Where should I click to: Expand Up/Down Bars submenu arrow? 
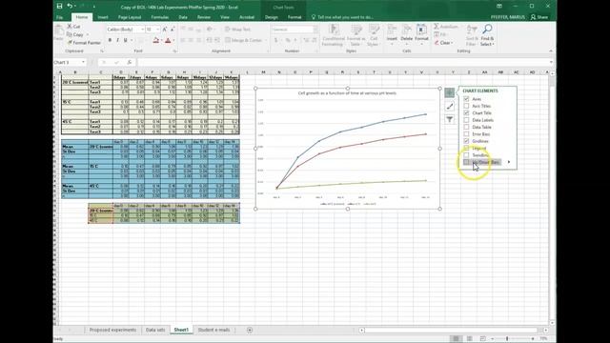509,162
